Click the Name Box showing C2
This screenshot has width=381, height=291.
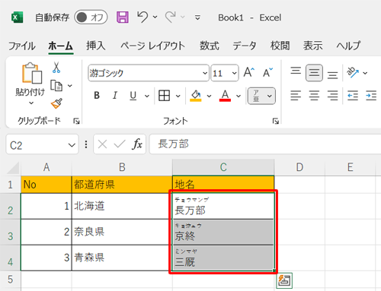click(x=37, y=144)
